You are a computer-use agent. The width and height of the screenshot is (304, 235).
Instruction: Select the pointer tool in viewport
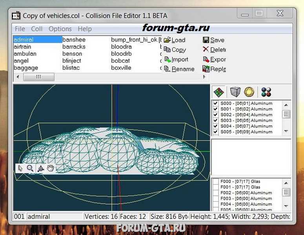click(20, 168)
